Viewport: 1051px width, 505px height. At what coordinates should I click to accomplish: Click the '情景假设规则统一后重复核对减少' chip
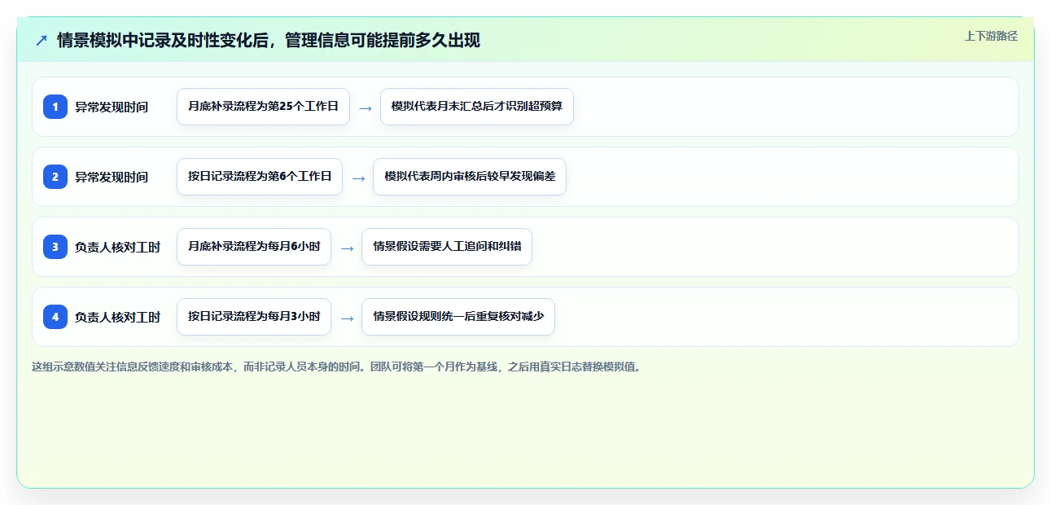[458, 317]
